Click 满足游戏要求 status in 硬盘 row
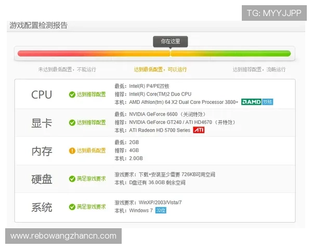Screen dimensions: 312x249 92,178
